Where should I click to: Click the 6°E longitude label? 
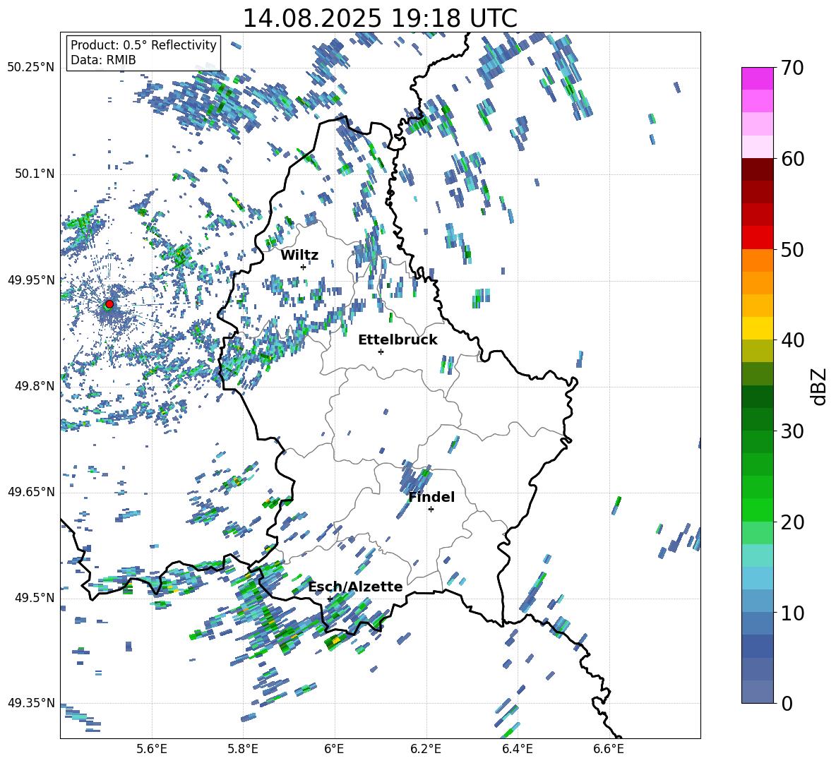click(334, 749)
